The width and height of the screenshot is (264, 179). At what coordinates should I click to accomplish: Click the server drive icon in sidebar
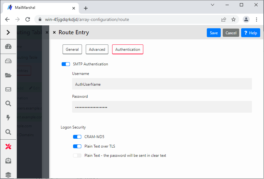tap(8, 61)
